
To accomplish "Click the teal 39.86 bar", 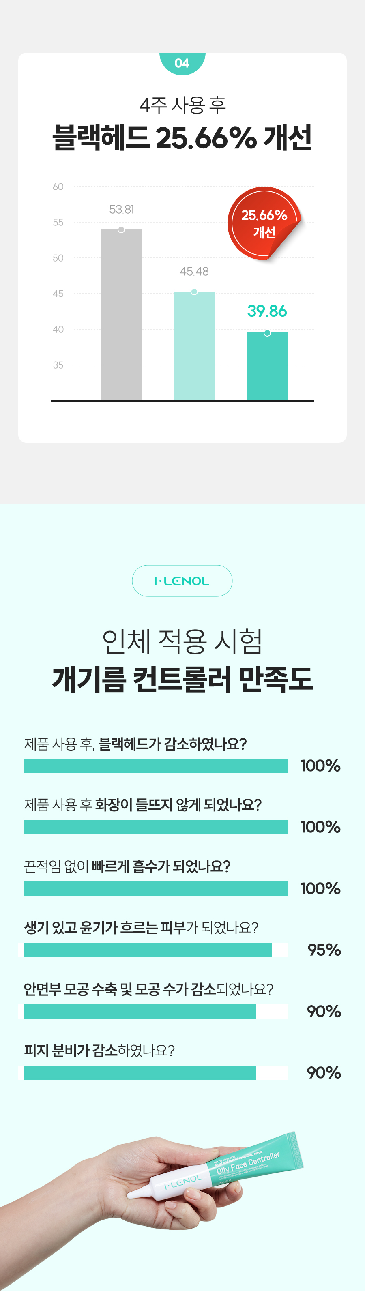I will click(x=267, y=367).
